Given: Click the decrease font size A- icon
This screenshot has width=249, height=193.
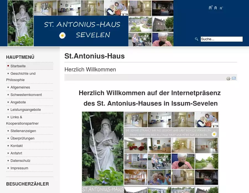Looking at the screenshot, I should coord(221,8).
